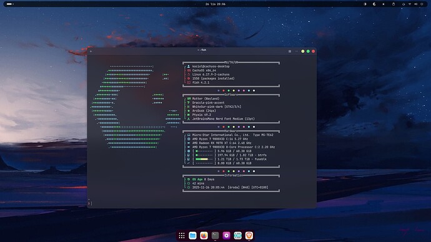Launch the Files manager from the dock
The width and height of the screenshot is (431, 242).
[x=192, y=235]
